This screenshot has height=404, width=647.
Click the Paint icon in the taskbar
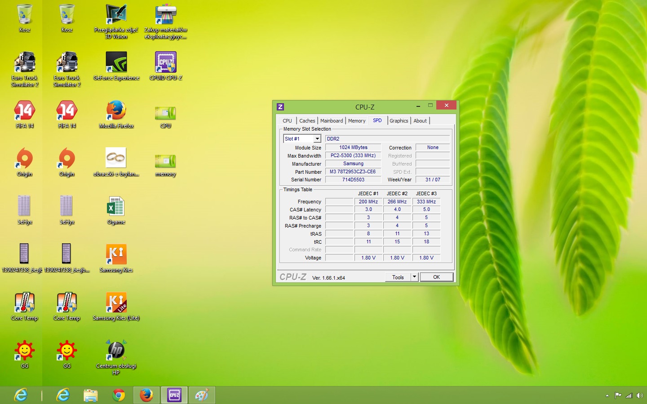click(202, 395)
